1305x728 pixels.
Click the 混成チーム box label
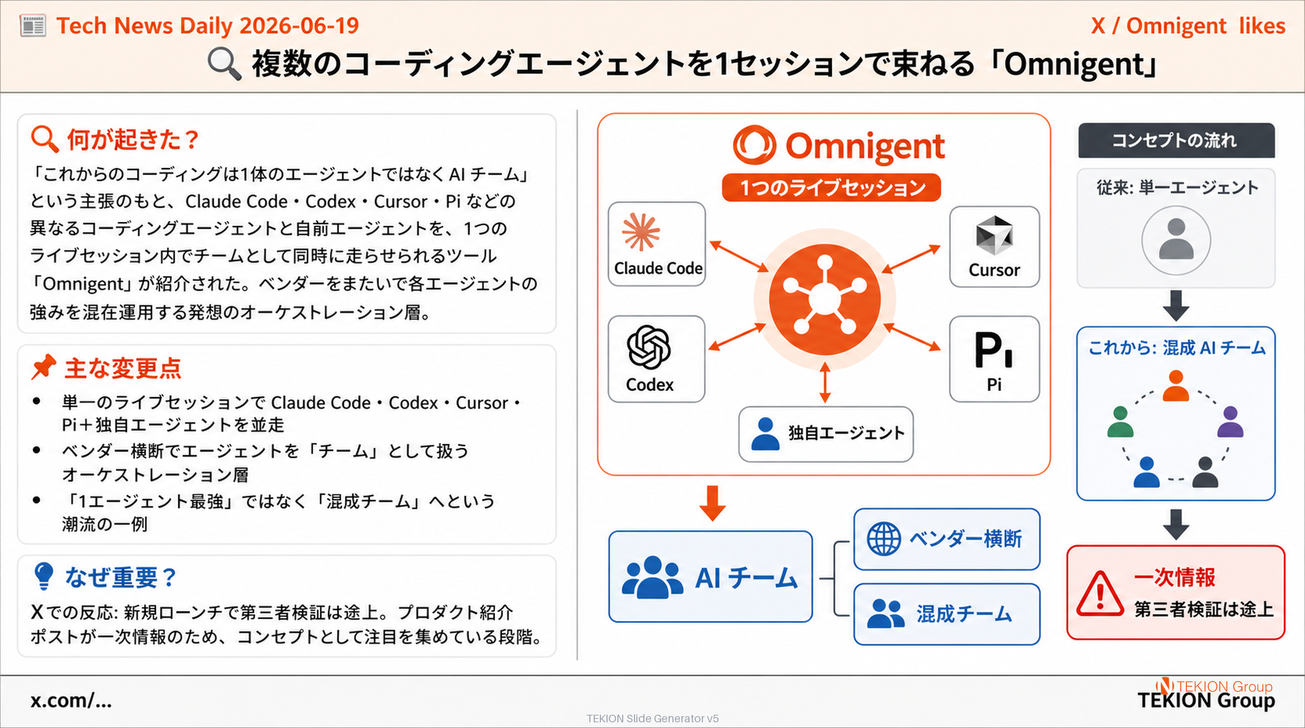(964, 614)
